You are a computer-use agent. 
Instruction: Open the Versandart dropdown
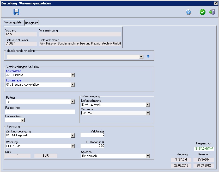click(x=148, y=113)
